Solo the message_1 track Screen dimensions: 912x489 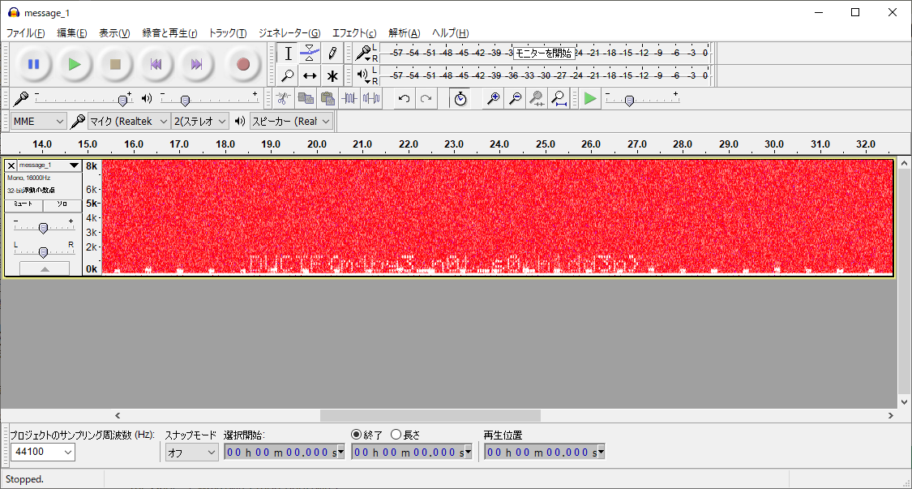point(62,205)
